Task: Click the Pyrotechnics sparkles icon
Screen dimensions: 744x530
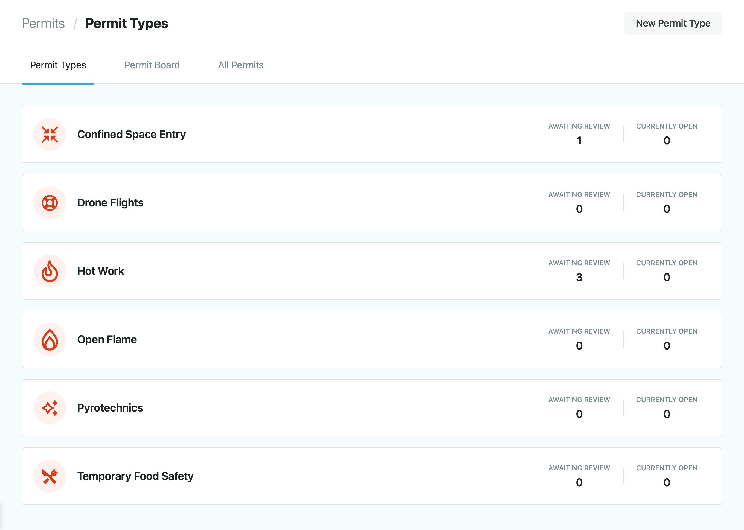Action: [50, 408]
